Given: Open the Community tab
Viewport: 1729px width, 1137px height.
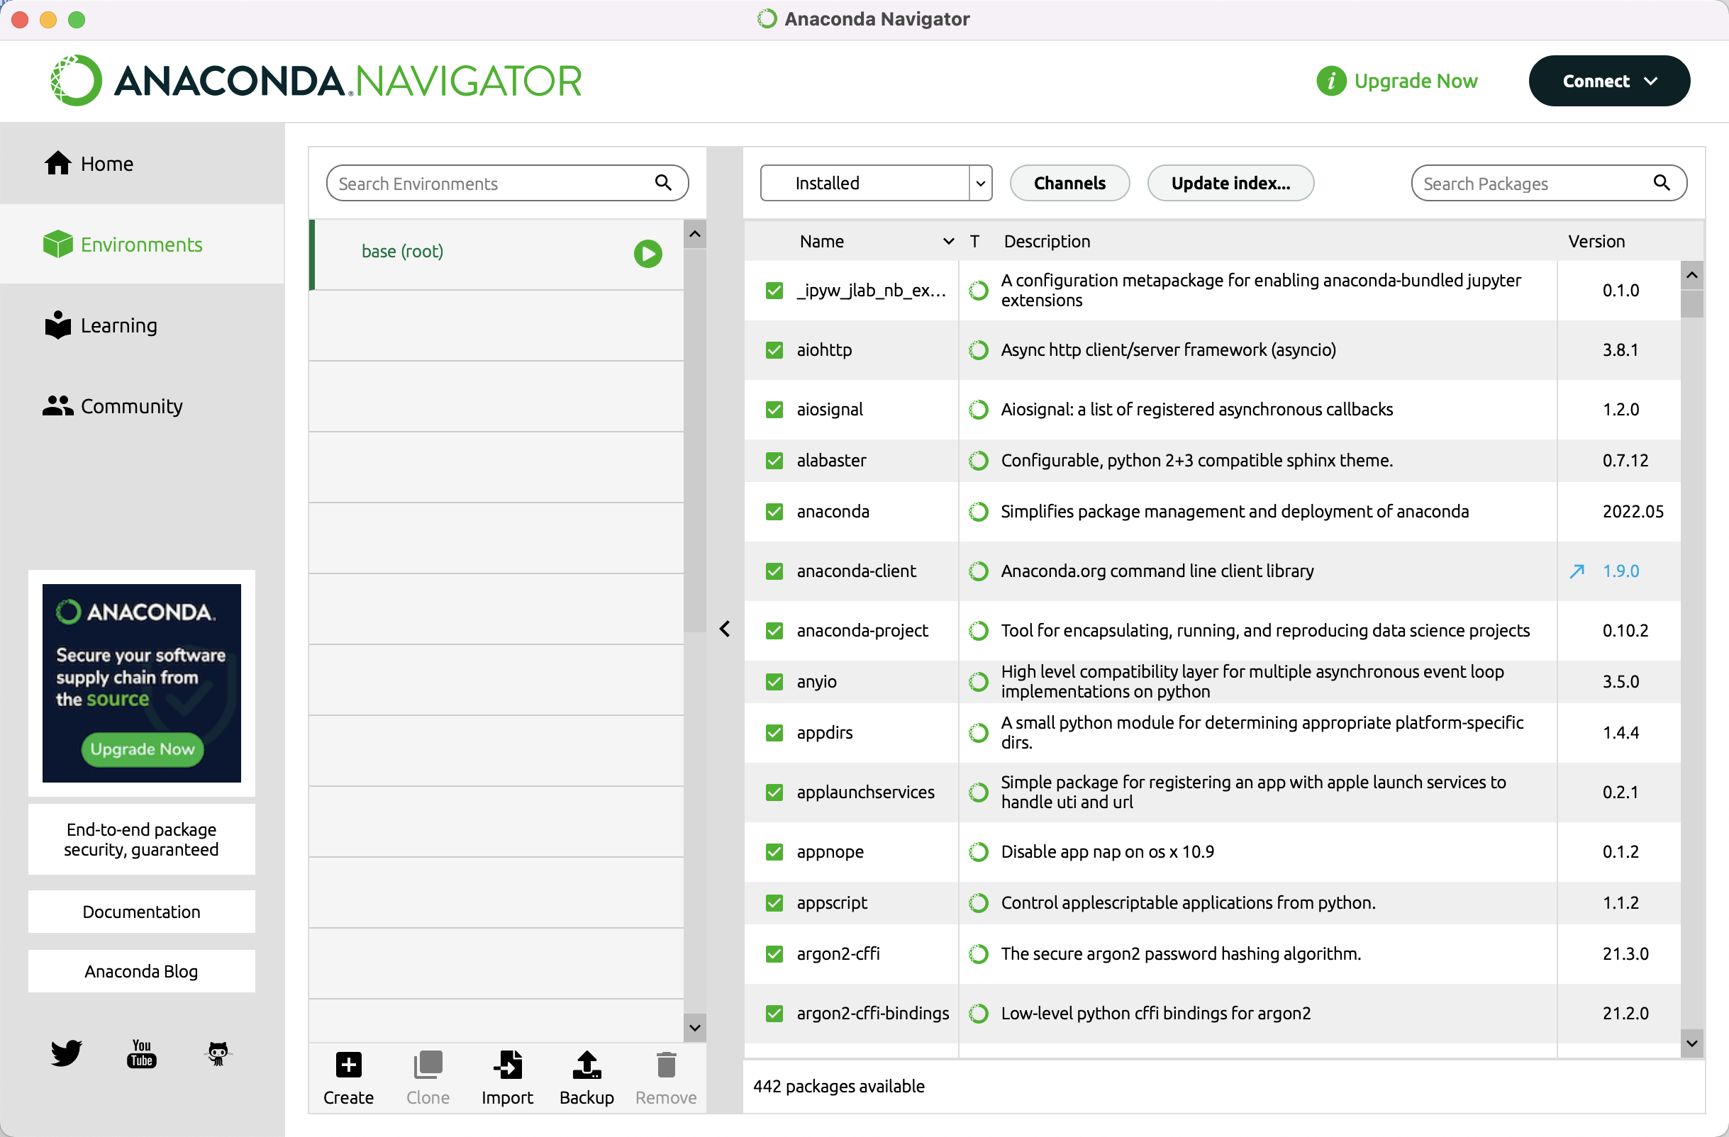Looking at the screenshot, I should (142, 405).
